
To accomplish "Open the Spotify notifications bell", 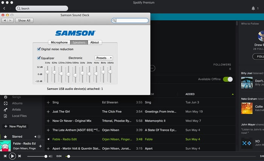I will (253, 8).
